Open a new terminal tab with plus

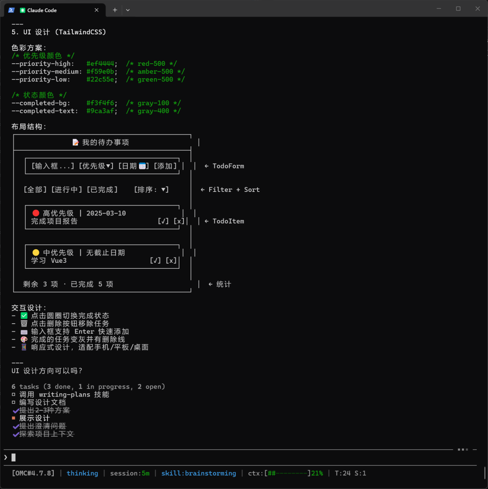coord(115,10)
